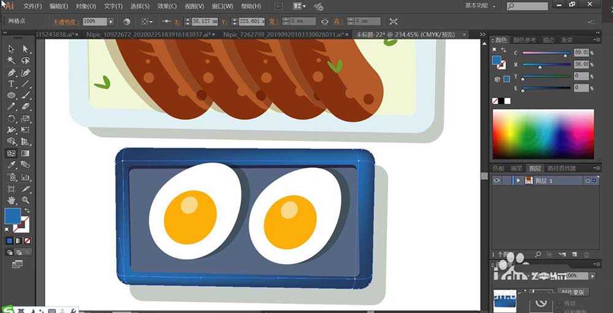The width and height of the screenshot is (613, 313).
Task: Click the create new layer icon
Action: [575, 254]
